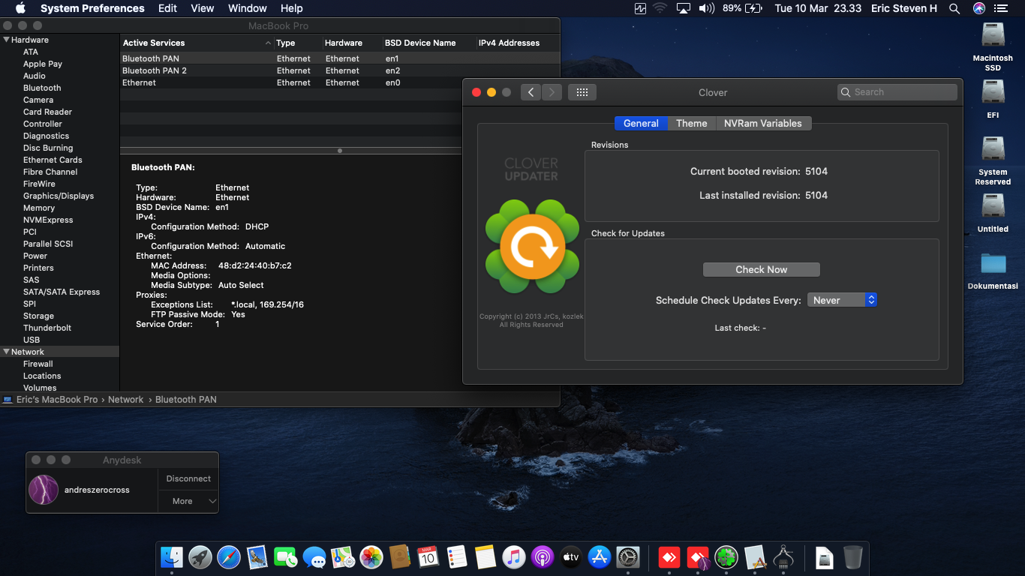Screen dimensions: 1025x576
Task: Select Ethernet Cards in the sidebar
Action: [x=53, y=160]
